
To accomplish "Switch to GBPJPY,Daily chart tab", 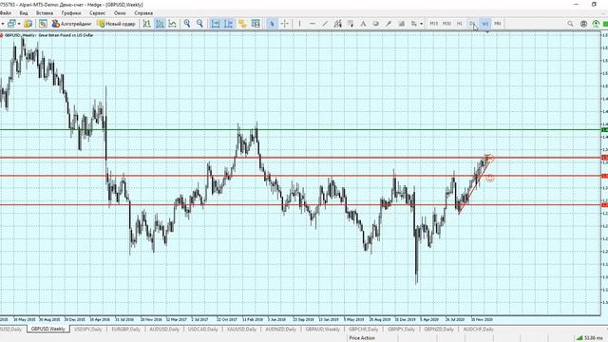I will pyautogui.click(x=401, y=330).
